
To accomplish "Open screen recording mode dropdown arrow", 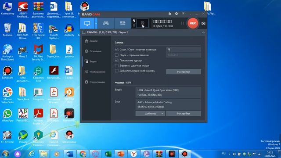I will click(96, 23).
